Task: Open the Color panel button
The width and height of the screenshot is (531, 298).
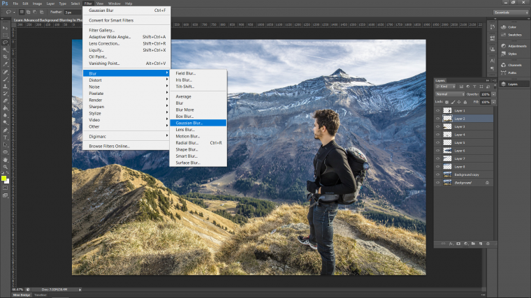Action: (x=509, y=27)
